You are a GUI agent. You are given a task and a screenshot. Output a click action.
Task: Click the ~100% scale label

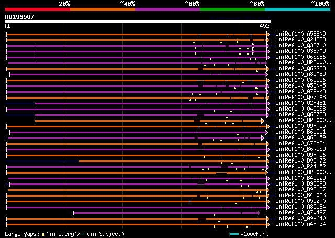pos(320,4)
